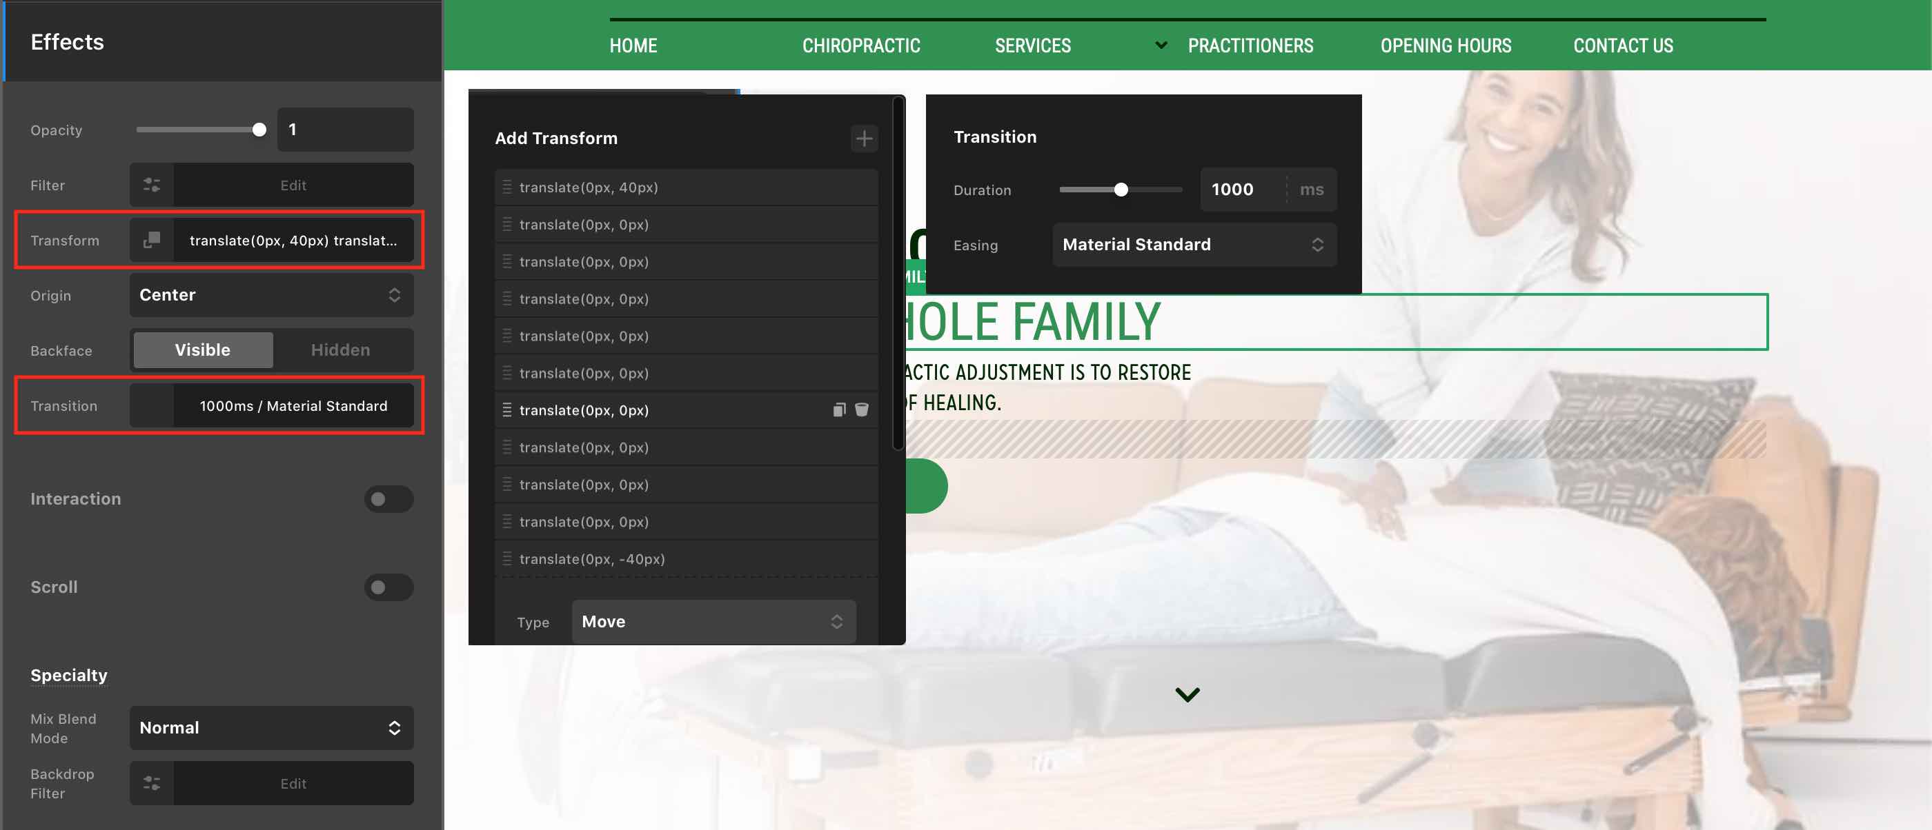
Task: Click the Transform layers icon
Action: pos(152,241)
